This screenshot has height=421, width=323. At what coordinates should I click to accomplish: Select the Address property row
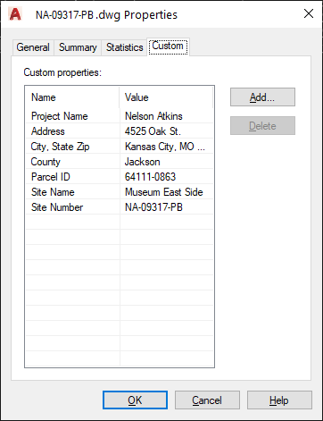[120, 131]
